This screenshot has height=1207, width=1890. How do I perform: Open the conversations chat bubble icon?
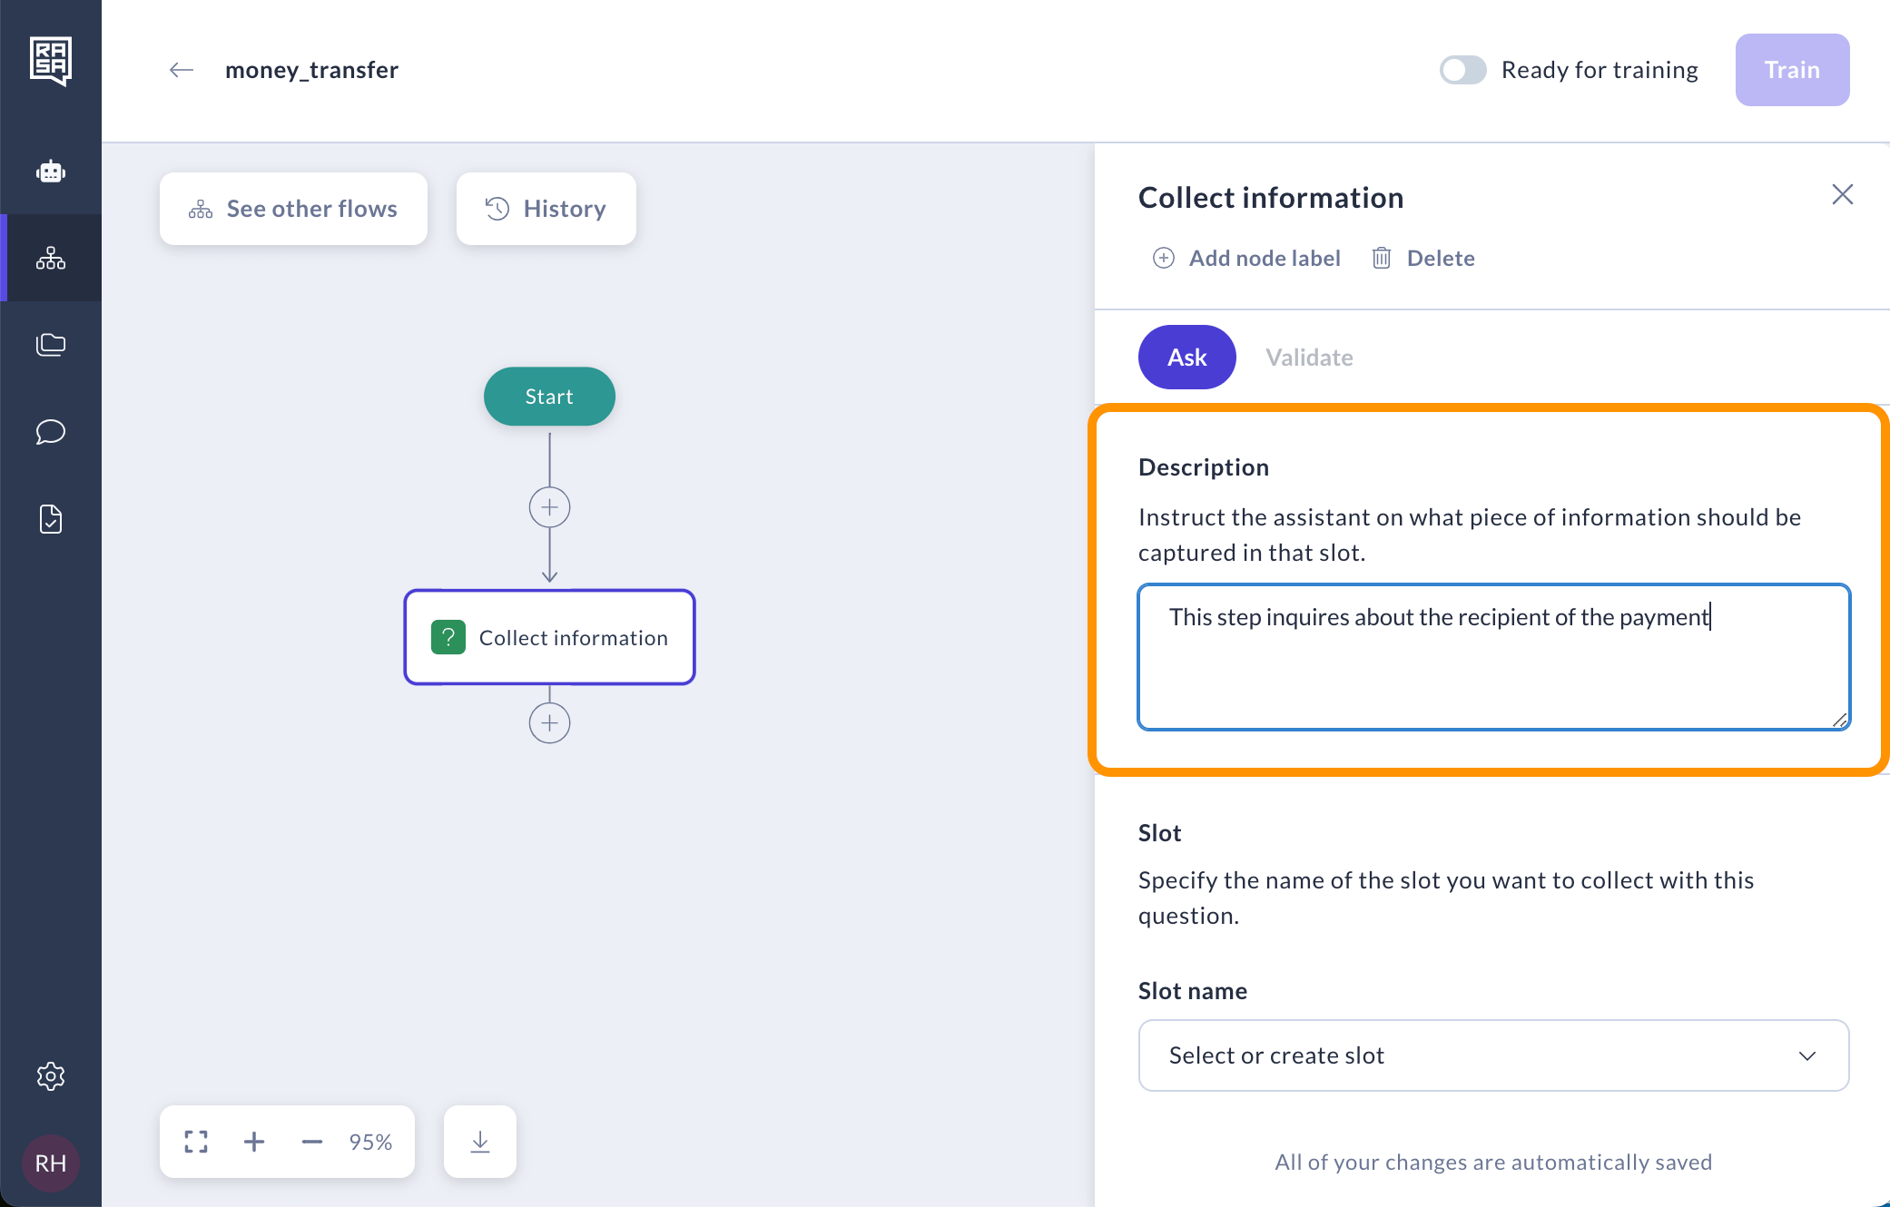coord(51,432)
